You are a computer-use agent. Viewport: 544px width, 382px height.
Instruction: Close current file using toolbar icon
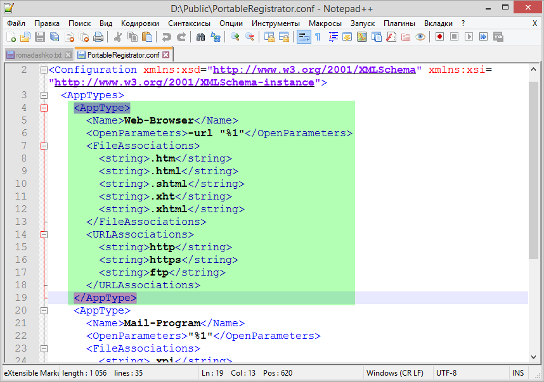click(69, 37)
